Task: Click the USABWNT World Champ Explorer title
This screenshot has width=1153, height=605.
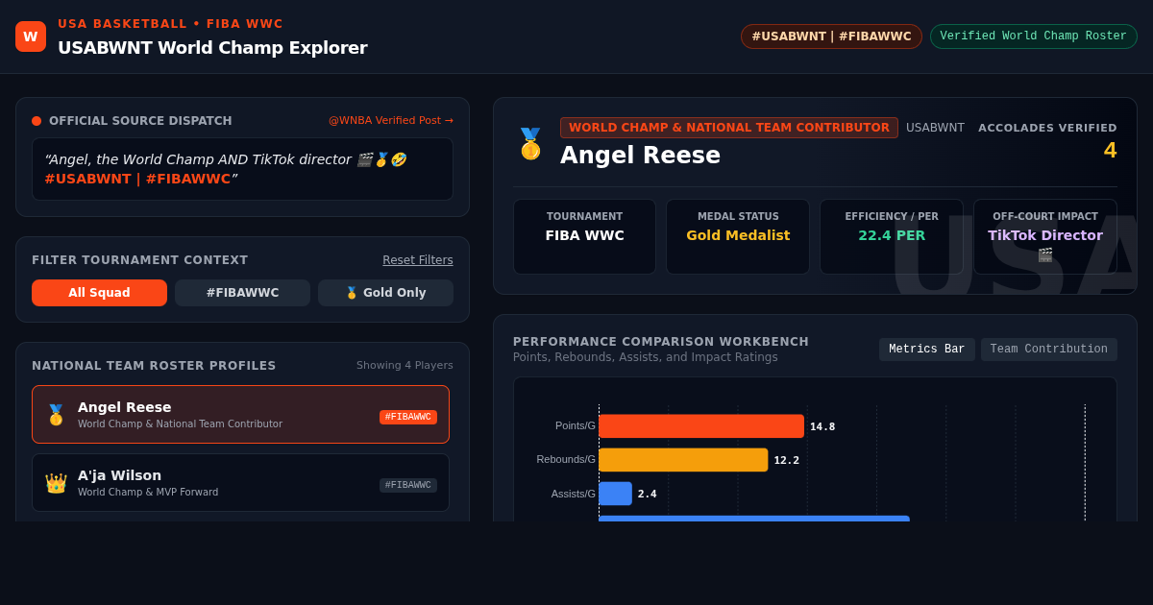Action: pos(212,47)
